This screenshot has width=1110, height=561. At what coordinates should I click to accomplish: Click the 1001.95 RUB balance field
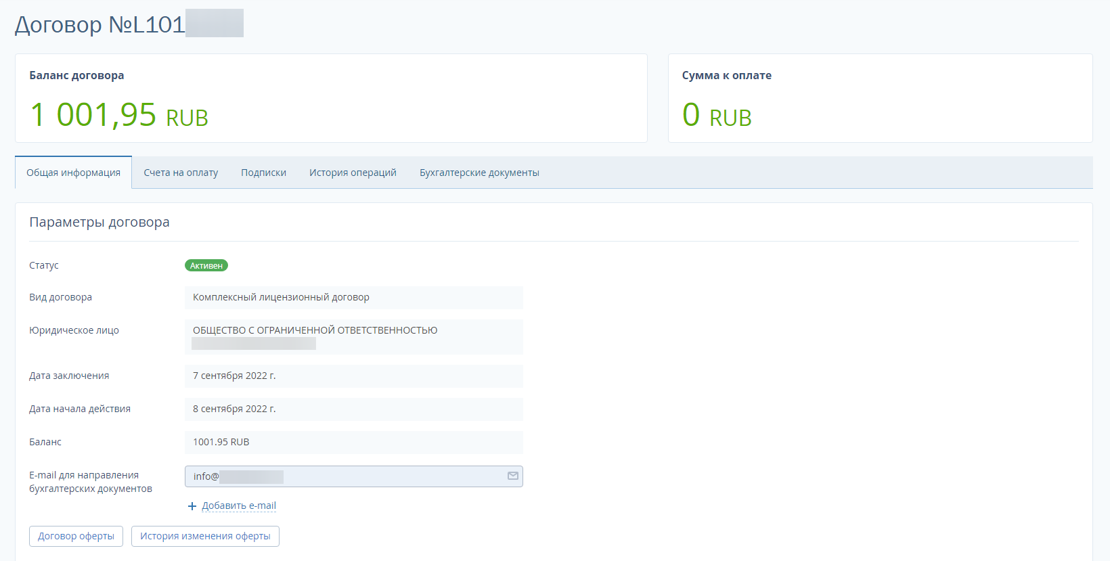click(x=354, y=443)
